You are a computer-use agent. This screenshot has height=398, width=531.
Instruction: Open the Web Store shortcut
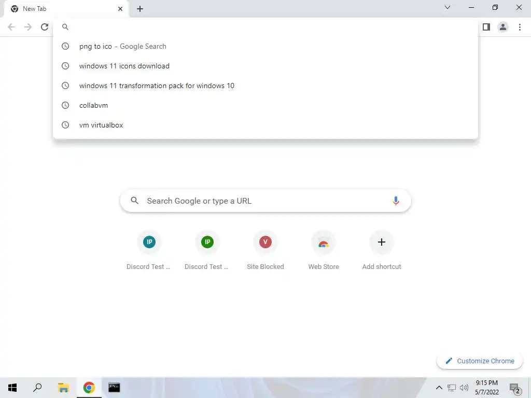coord(324,250)
